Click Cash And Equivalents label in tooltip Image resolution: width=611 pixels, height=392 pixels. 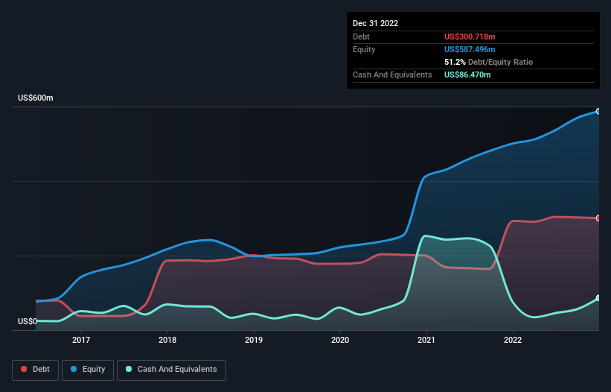point(392,75)
